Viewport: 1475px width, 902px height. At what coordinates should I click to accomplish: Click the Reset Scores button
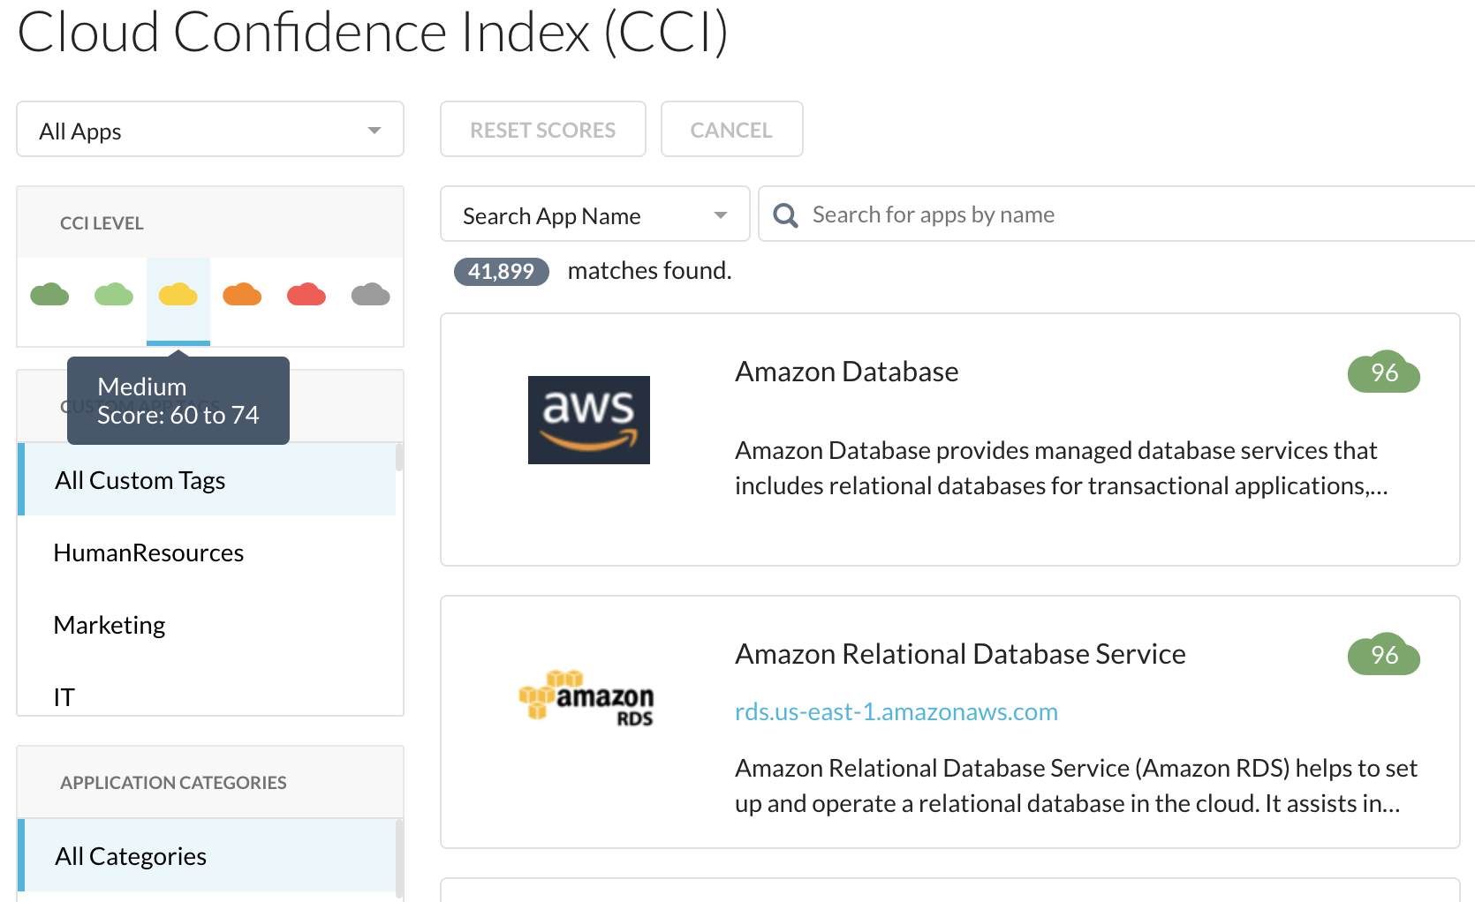pos(543,129)
